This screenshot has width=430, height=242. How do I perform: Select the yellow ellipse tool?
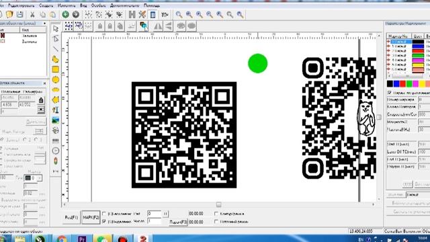[x=56, y=89]
